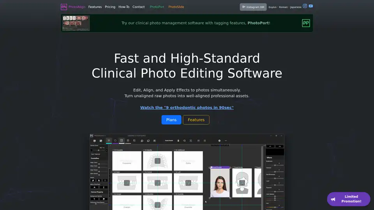The image size is (374, 210).
Task: Select the IO-Frontal teeth placeholder thumbnail
Action: tap(157, 183)
